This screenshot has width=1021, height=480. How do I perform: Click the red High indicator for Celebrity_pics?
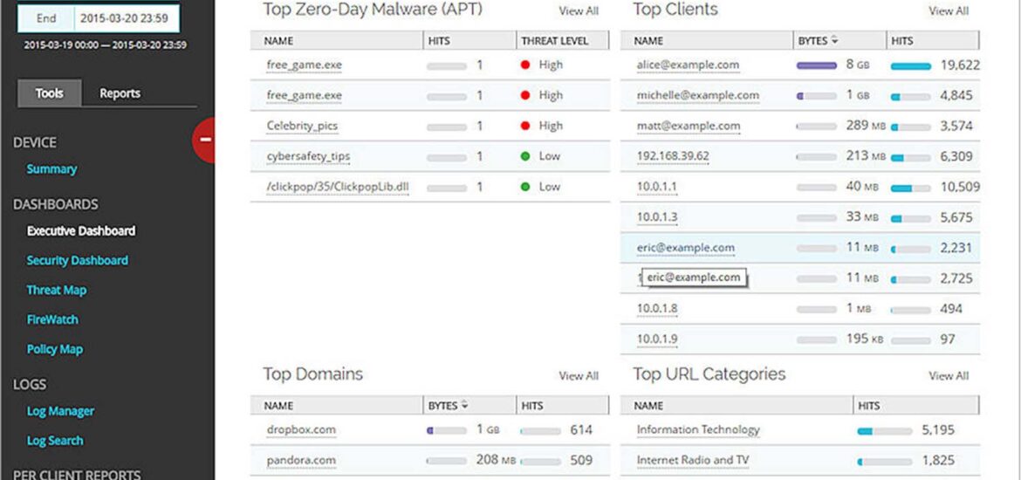tap(525, 126)
